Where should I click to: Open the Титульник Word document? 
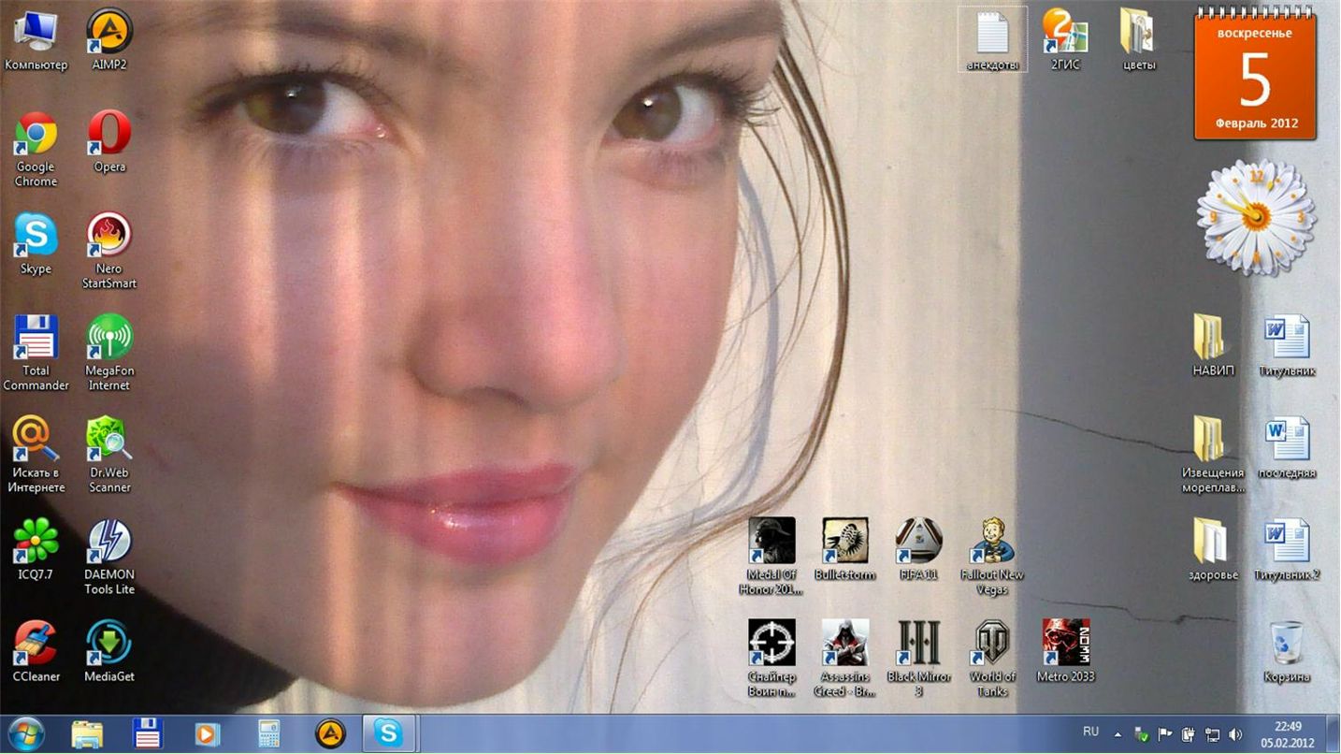1287,339
